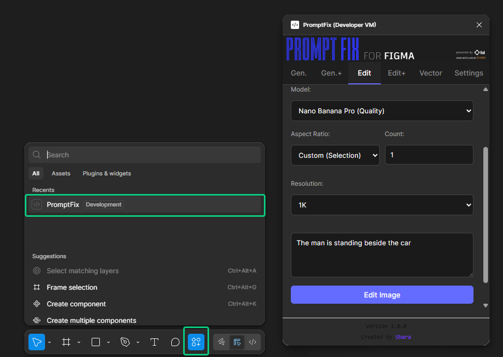Viewport: 503px width, 357px height.
Task: Open the shape tools dropdown chevron
Action: point(109,342)
